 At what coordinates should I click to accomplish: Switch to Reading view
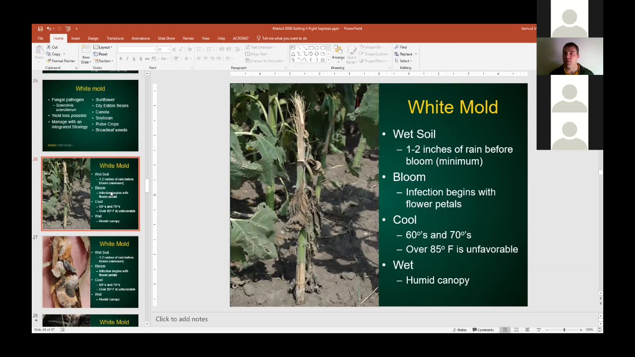(527, 330)
